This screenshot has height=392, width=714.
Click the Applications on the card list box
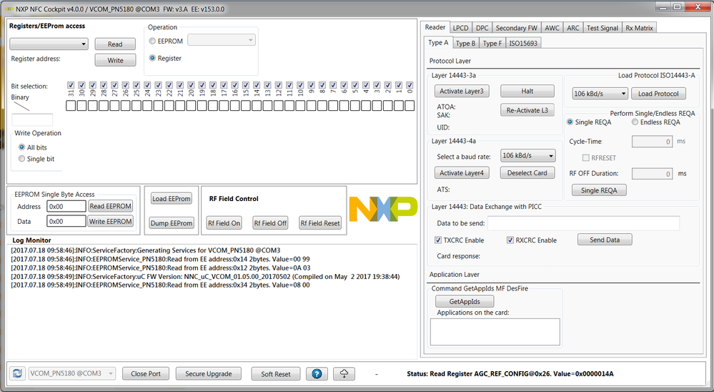click(x=495, y=332)
